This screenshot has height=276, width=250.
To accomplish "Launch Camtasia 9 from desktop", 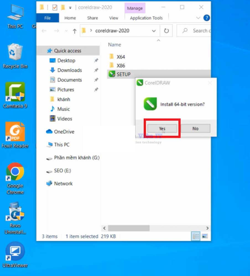I will pos(15,95).
